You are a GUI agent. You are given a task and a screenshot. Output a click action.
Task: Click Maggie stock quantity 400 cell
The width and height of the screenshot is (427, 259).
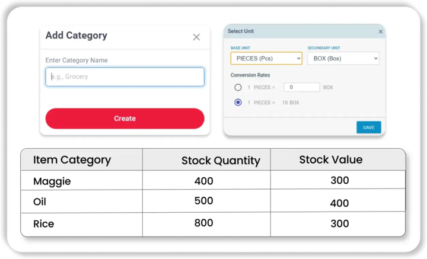203,181
